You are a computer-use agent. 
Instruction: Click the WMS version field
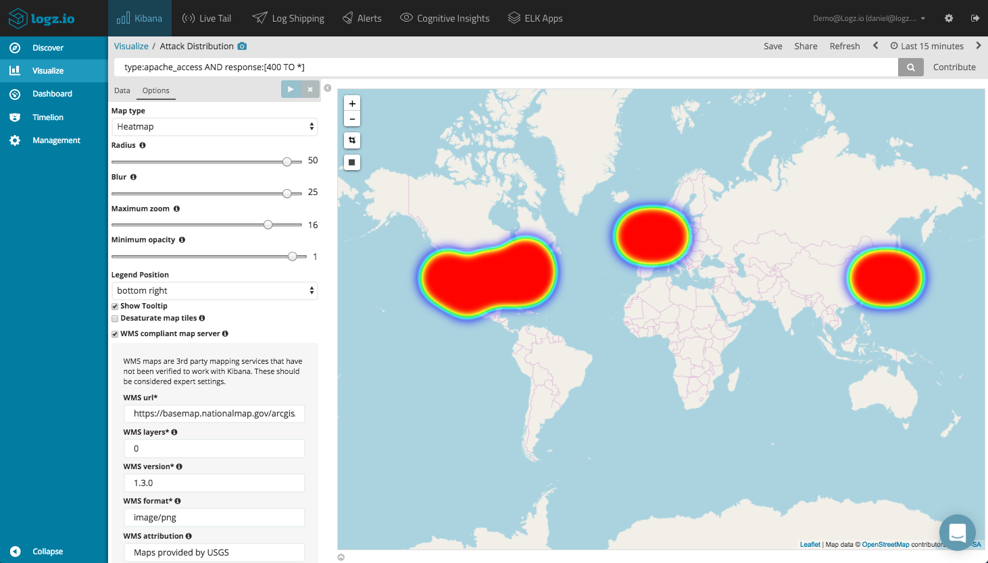214,483
